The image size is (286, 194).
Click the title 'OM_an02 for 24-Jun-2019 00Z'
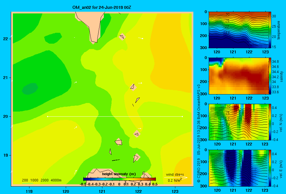pos(102,7)
